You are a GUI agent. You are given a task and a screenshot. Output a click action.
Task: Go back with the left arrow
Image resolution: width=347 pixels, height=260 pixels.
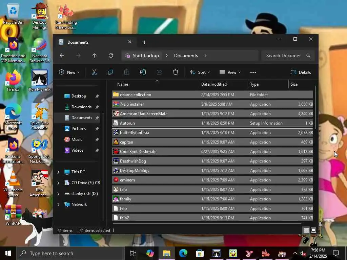click(62, 56)
